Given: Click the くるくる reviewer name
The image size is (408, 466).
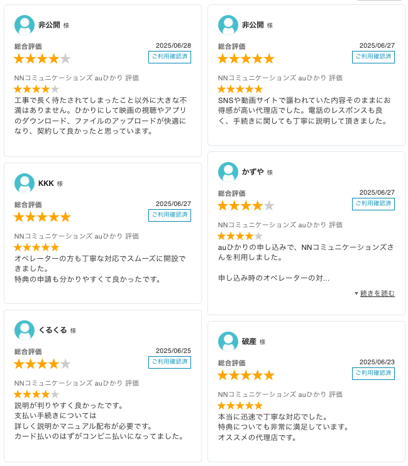Looking at the screenshot, I should (53, 330).
